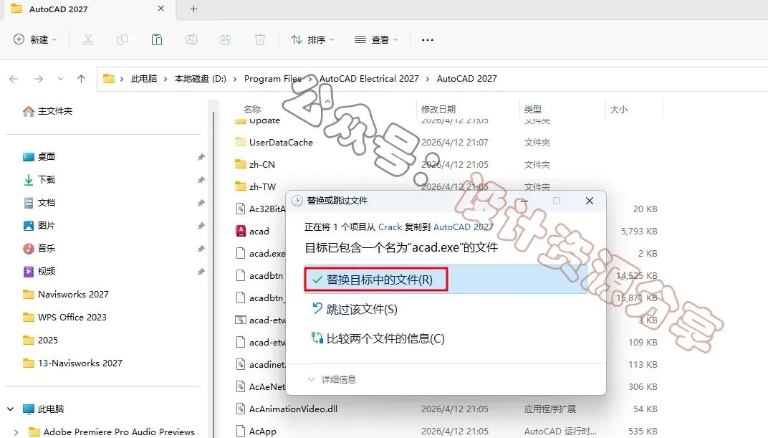Expand chevron after Program Files breadcrumb
Viewport: 768px width, 438px height.
[x=310, y=79]
